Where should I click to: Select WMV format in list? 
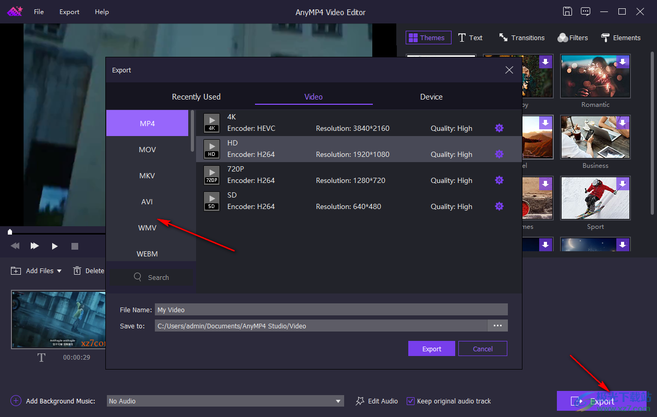147,228
